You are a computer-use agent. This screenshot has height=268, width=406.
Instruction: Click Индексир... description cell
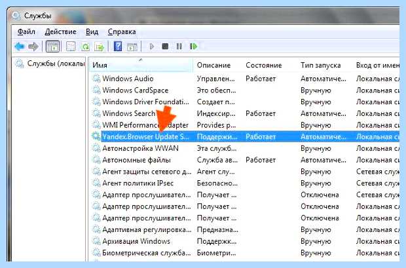pos(216,113)
